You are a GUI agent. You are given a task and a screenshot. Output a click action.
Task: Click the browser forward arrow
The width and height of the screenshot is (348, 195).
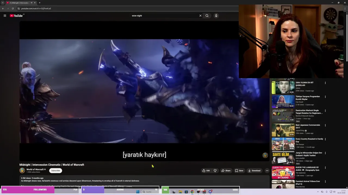pos(8,8)
